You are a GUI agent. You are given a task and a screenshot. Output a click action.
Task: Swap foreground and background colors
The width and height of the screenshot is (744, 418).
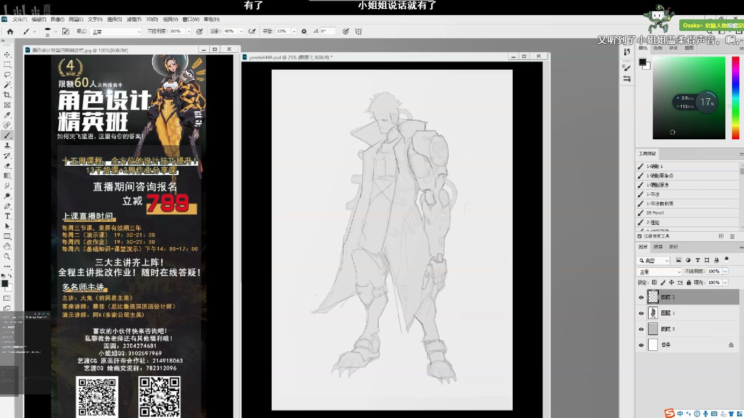click(10, 276)
